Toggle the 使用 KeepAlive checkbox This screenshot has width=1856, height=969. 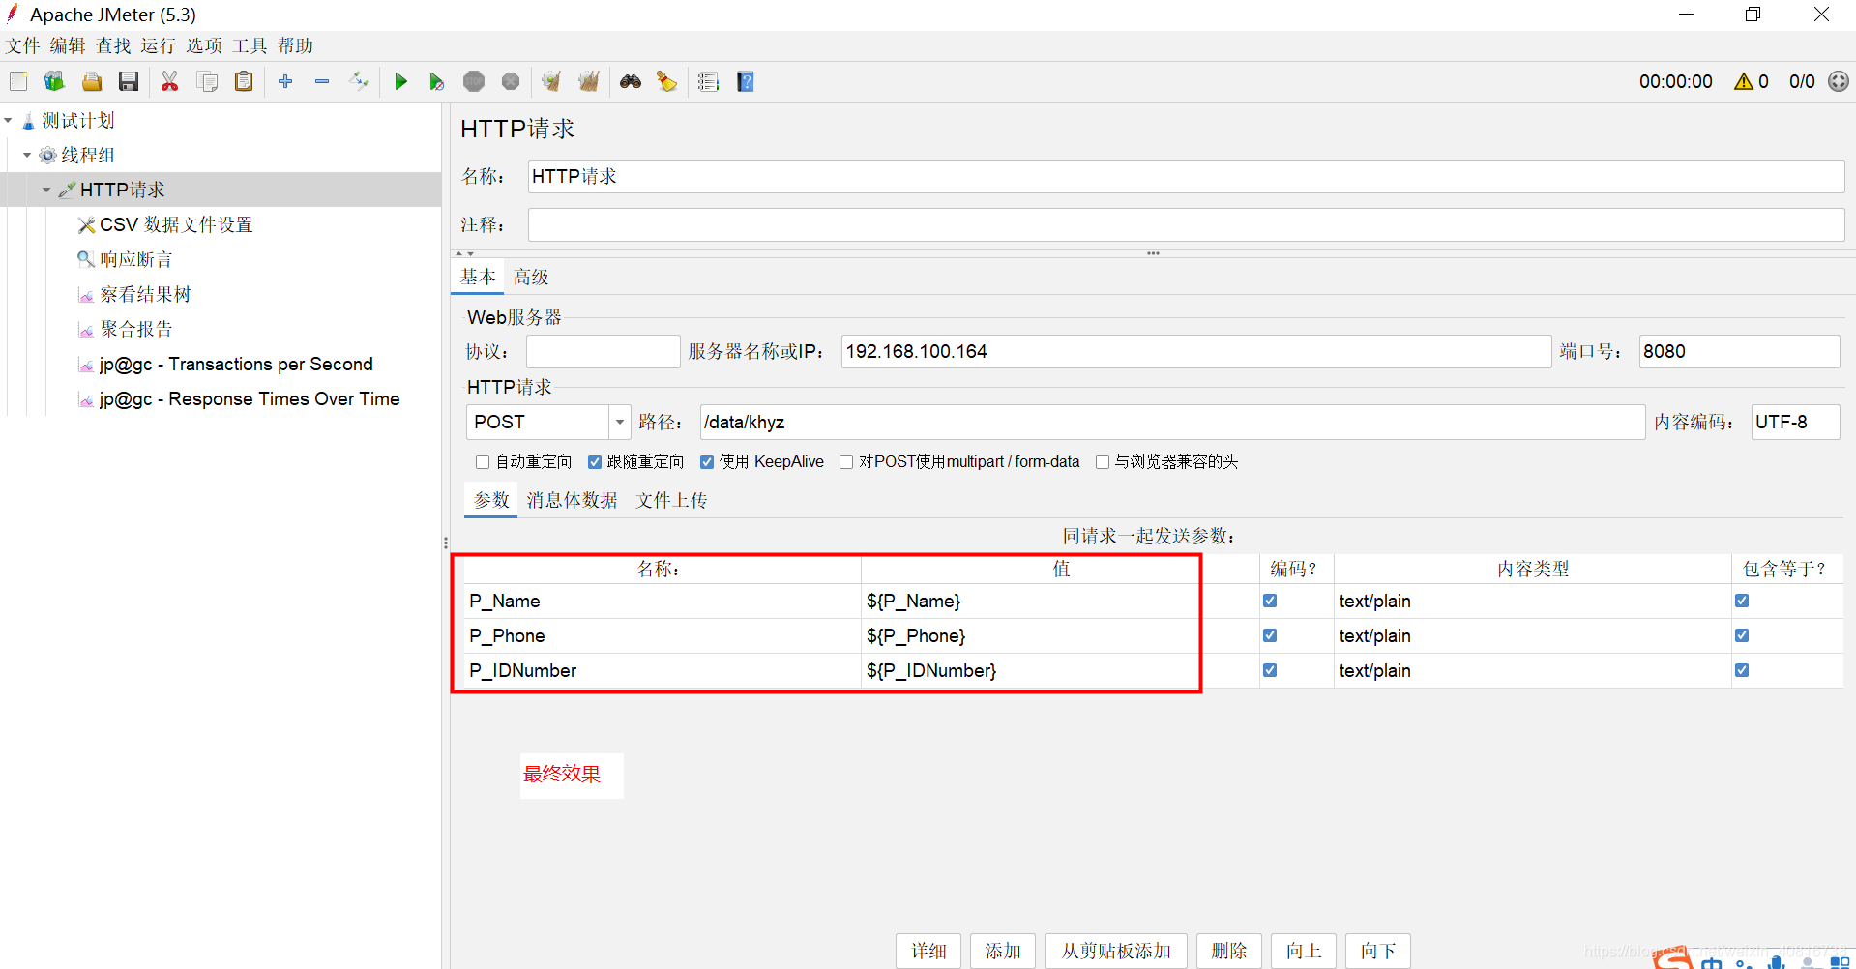pos(707,462)
